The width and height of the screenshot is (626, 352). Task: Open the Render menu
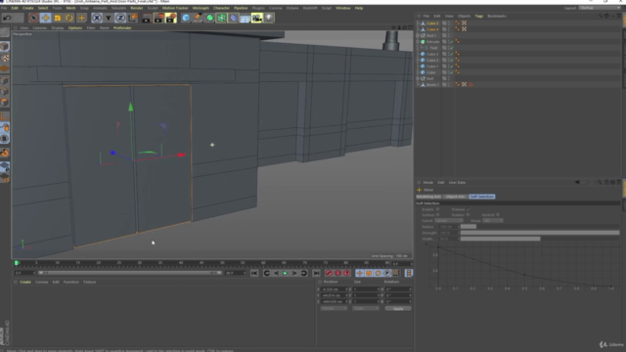tap(137, 8)
